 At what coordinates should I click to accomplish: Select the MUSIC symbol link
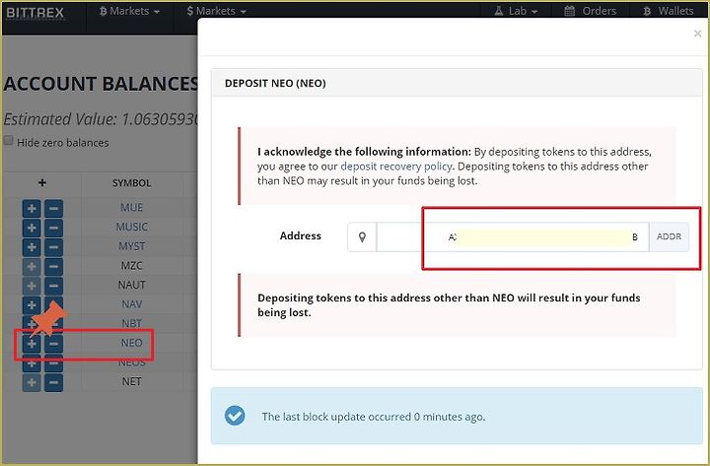point(132,227)
